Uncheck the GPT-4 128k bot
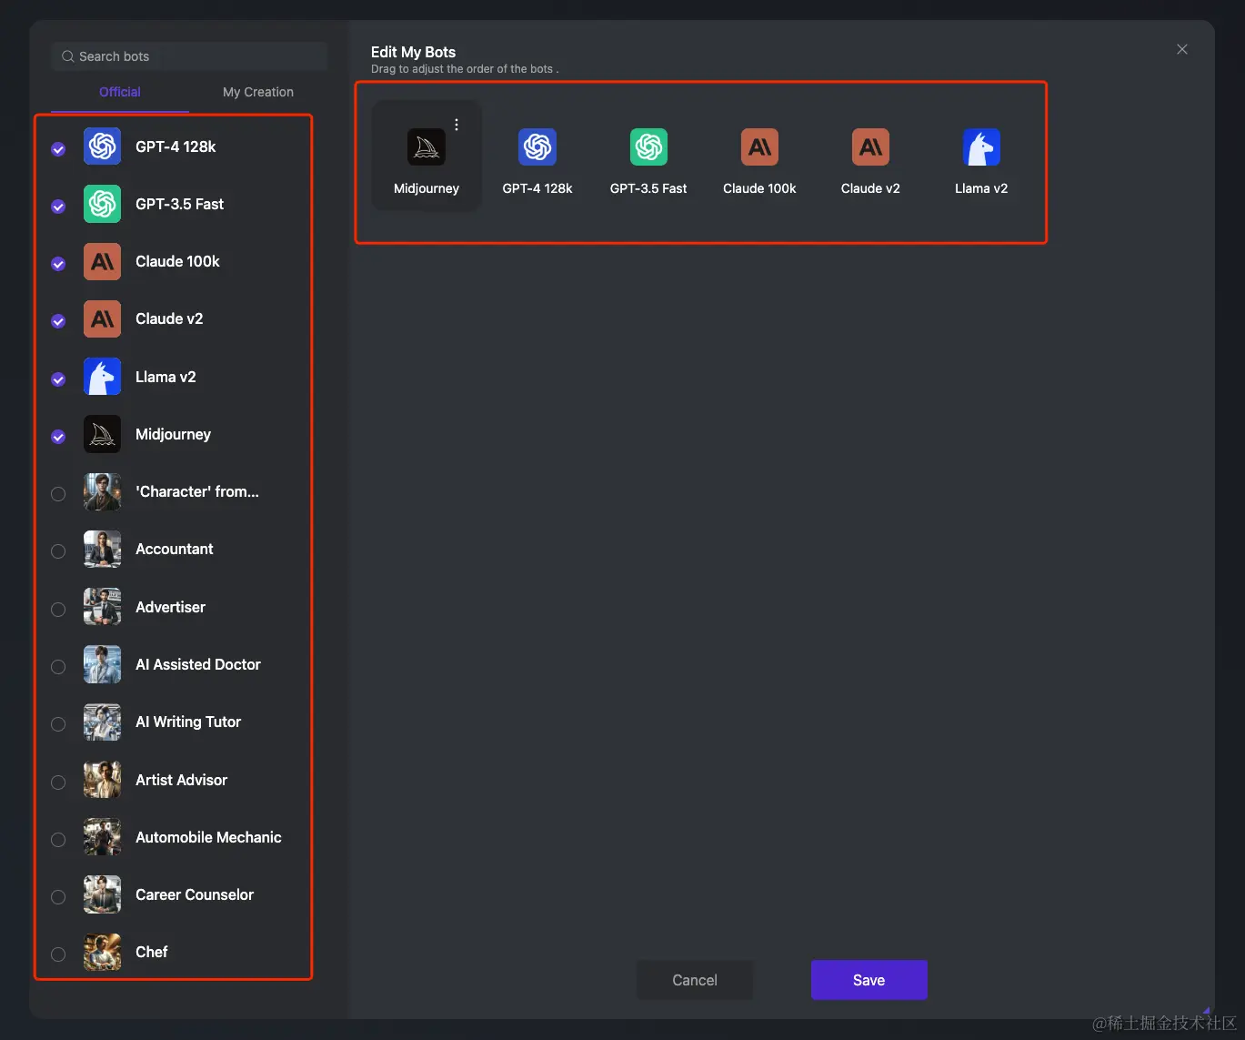The height and width of the screenshot is (1040, 1245). [58, 149]
